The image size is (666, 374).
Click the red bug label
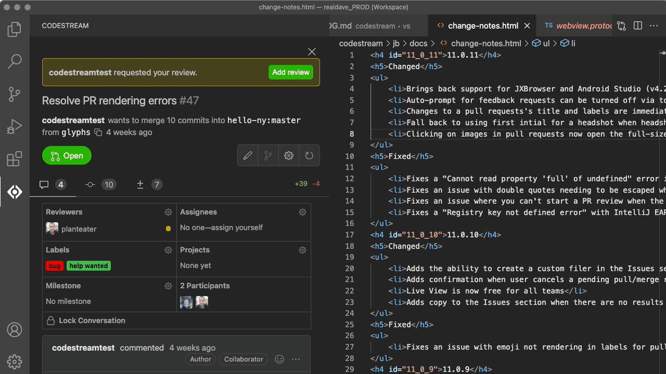click(x=54, y=266)
